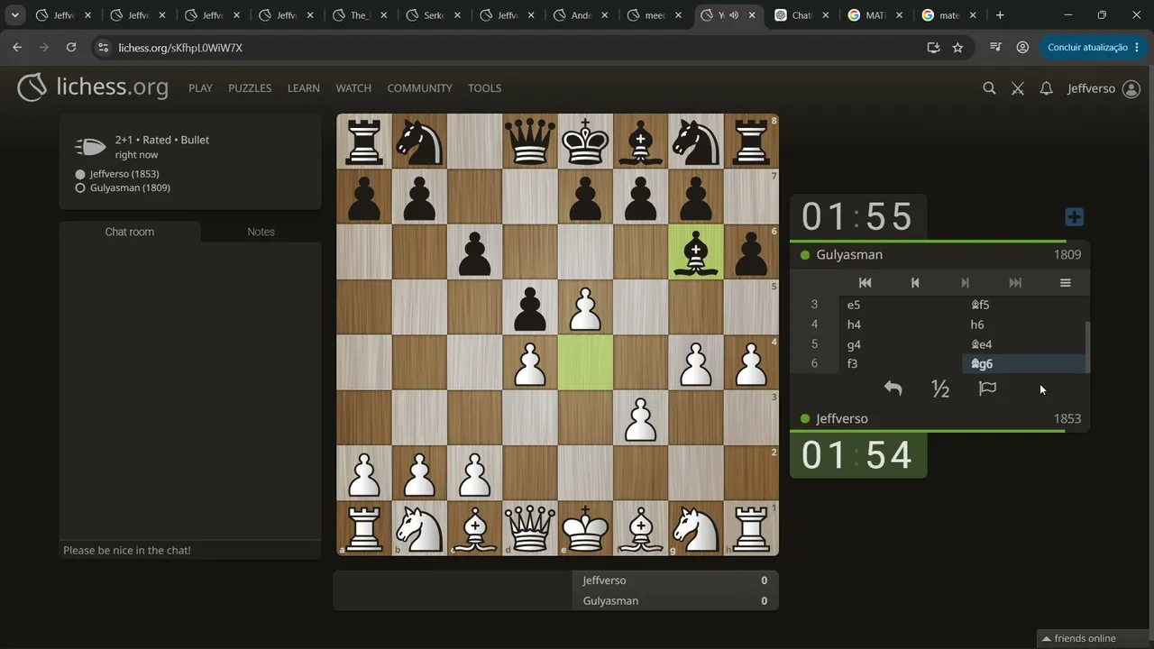Jump to the last move of the game

1015,283
